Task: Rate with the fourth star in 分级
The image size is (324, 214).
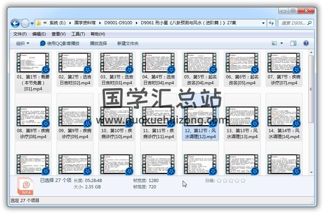Action: click(x=237, y=181)
